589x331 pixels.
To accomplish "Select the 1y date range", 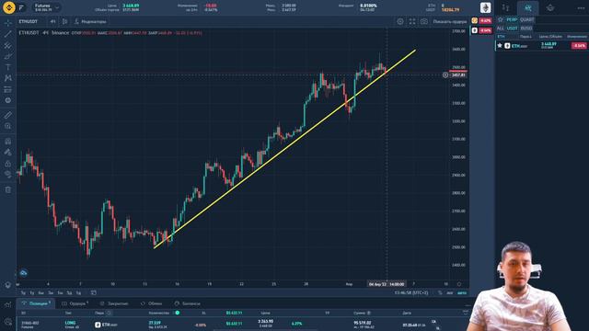I will coord(32,292).
